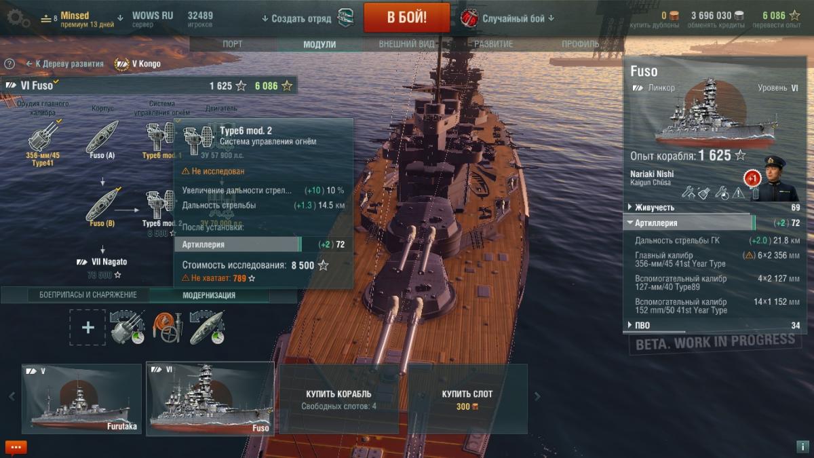Click КУПИТЬ СЛОТ for 300 doubloons
Viewport: 814px width, 458px height.
coord(467,399)
